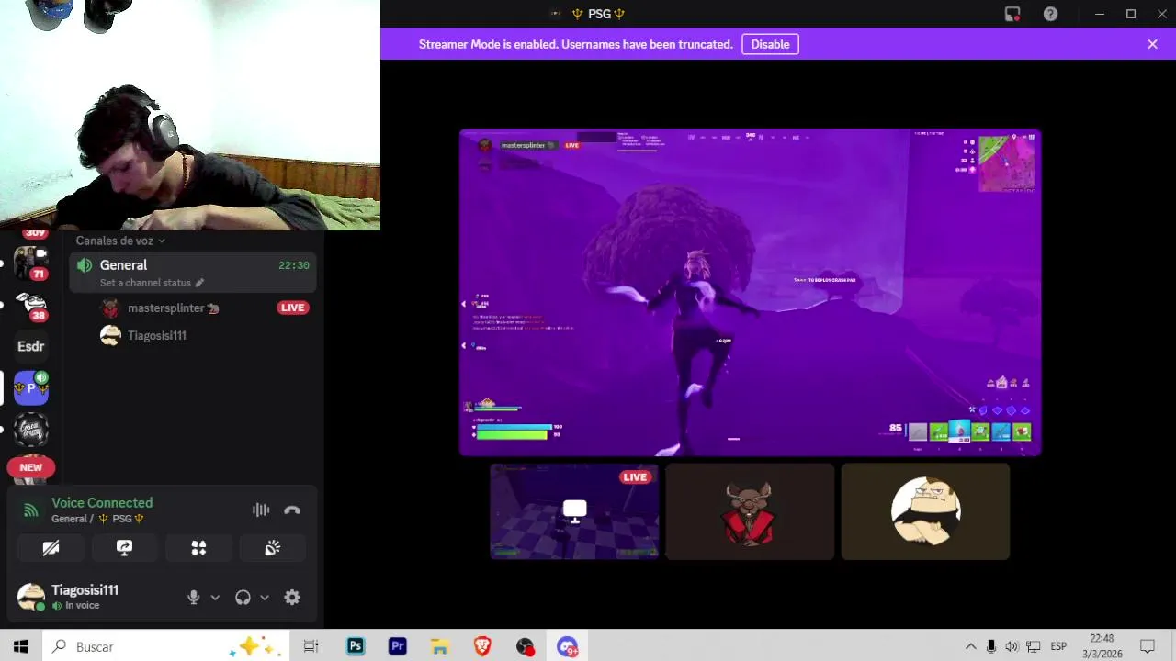Focus the main mastersplinter stream view

point(750,292)
